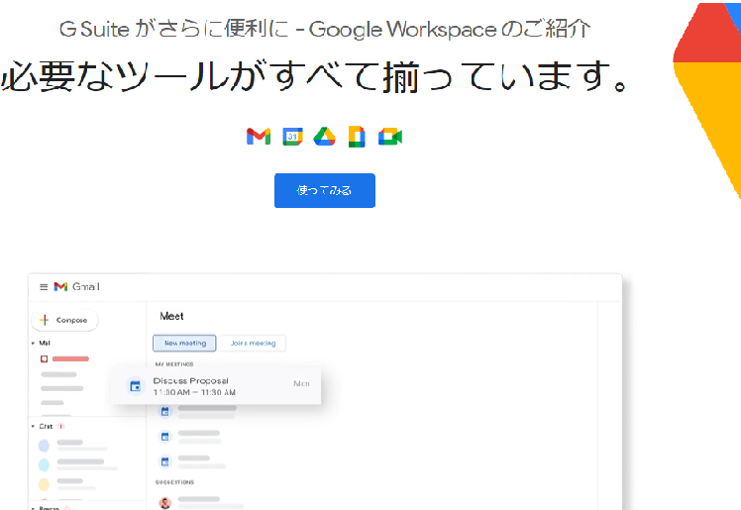Click the Compose button
741x510 pixels.
pos(64,320)
